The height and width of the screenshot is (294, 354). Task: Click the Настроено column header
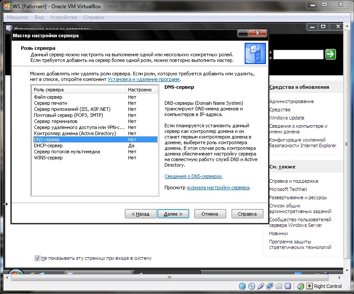click(141, 90)
